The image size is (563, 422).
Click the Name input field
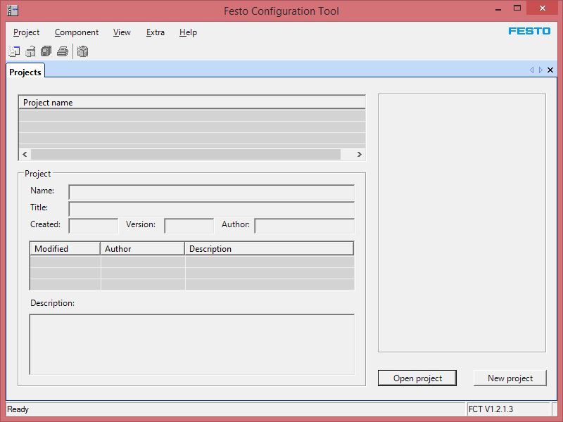212,192
